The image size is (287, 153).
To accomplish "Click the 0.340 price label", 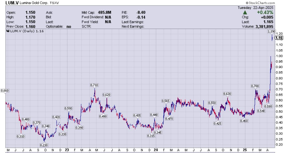I will (46, 126).
